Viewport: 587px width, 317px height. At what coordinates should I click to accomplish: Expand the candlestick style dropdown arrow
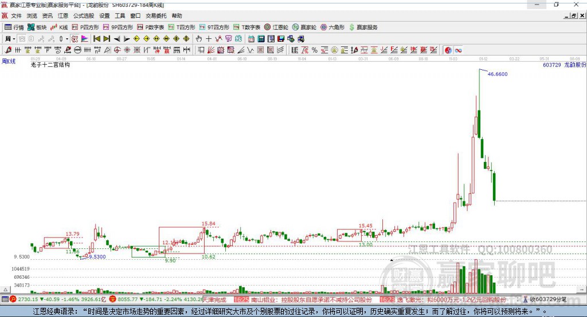[67, 39]
